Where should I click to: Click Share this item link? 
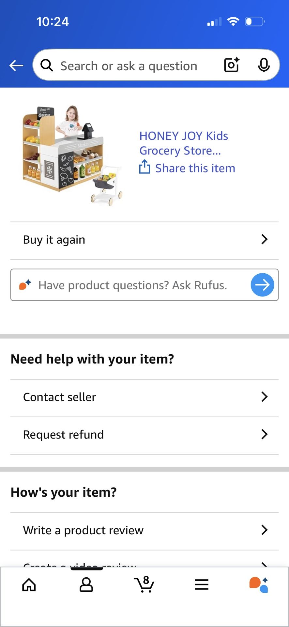[x=195, y=168]
